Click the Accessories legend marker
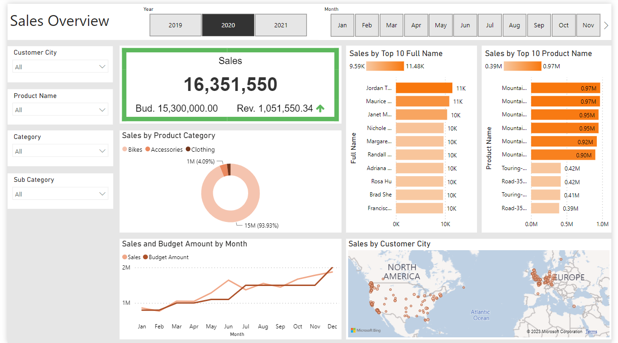This screenshot has height=343, width=618. click(x=148, y=149)
